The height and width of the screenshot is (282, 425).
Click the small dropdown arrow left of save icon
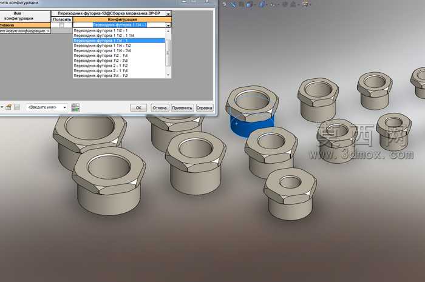pos(2,107)
